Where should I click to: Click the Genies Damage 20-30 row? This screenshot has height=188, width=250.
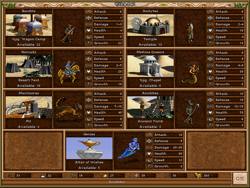pos(168,147)
